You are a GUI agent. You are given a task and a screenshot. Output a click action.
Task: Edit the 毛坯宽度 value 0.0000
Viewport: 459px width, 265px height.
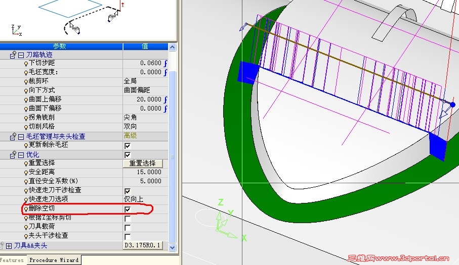[x=150, y=72]
